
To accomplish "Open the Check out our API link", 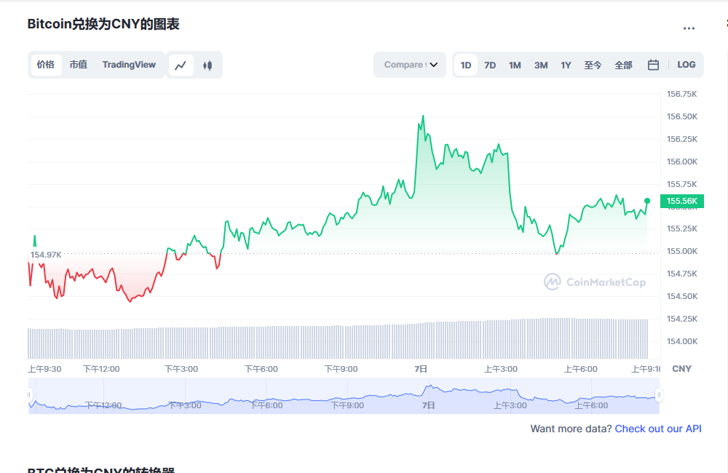I will (658, 429).
